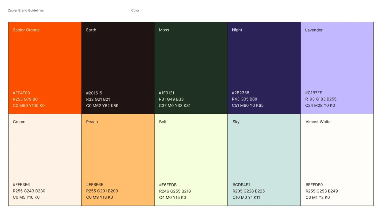Select hex code #1F3121
Viewport: 382px width, 214px height.
click(x=166, y=93)
